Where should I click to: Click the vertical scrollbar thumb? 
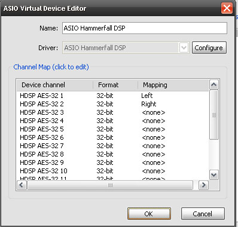214,115
